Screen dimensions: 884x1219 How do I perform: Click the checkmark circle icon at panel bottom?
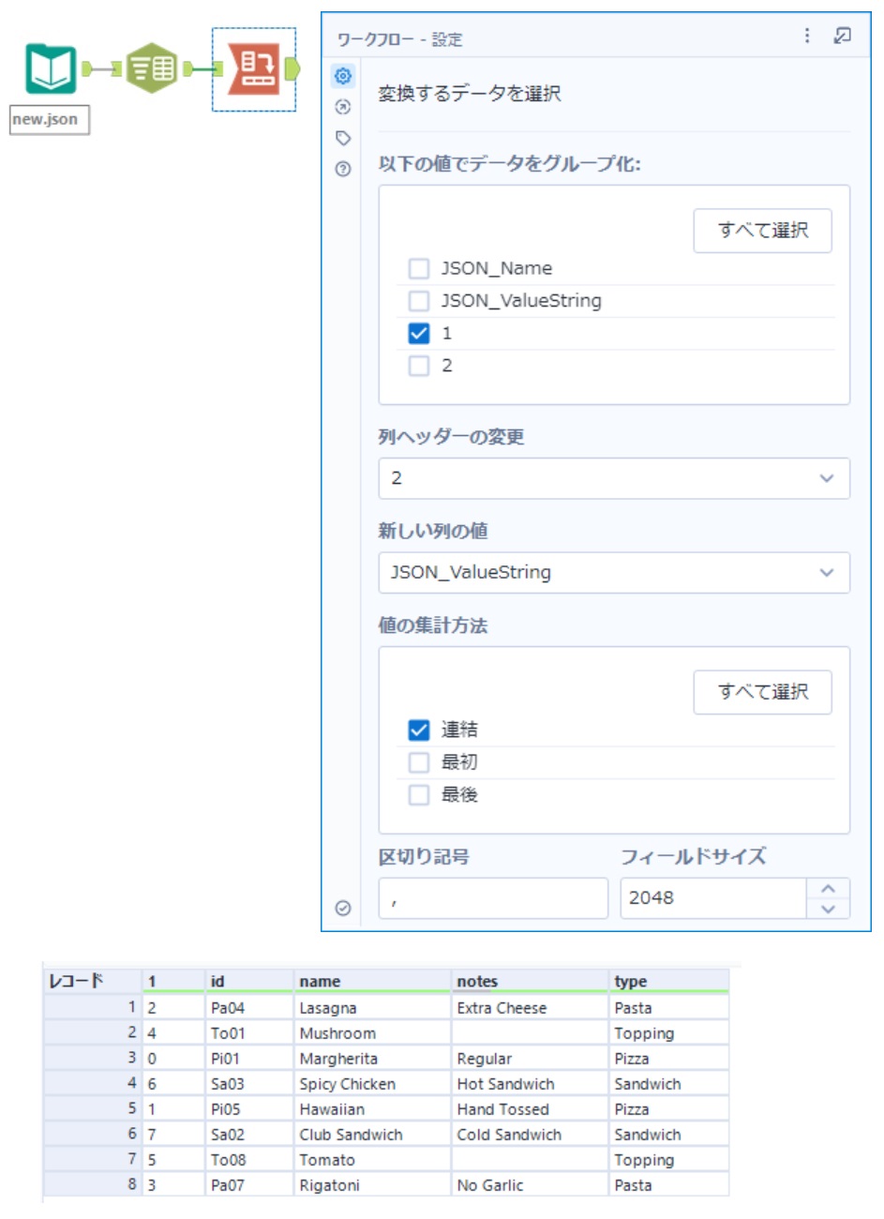[x=343, y=908]
